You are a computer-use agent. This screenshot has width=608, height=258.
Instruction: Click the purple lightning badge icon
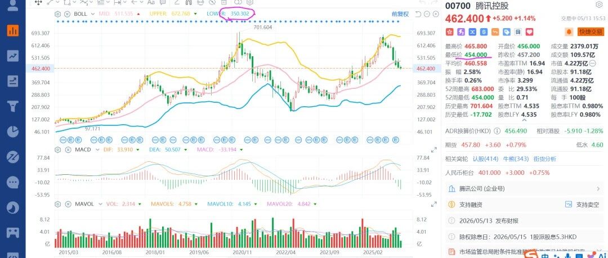[461, 32]
